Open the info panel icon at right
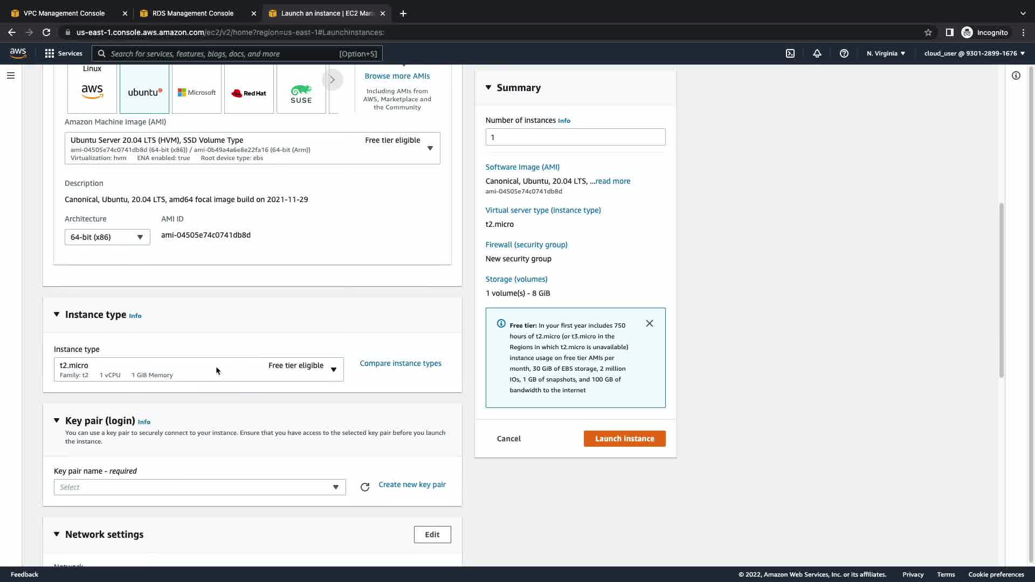Image resolution: width=1035 pixels, height=582 pixels. (x=1016, y=75)
